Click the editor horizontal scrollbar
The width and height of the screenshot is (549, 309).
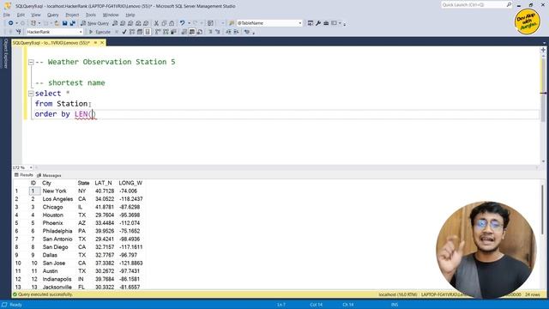click(286, 167)
